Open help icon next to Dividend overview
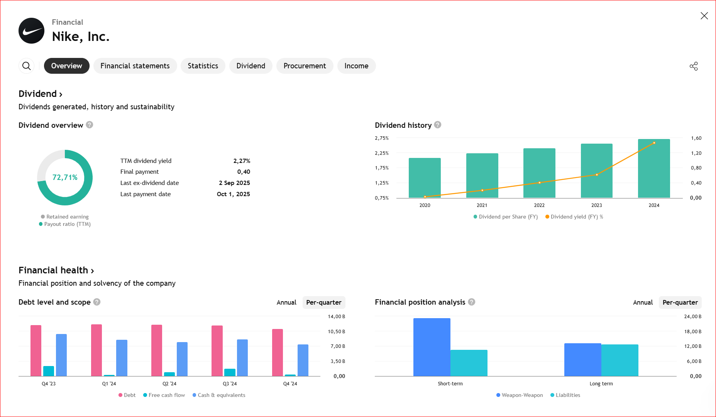Viewport: 716px width, 417px height. point(90,125)
